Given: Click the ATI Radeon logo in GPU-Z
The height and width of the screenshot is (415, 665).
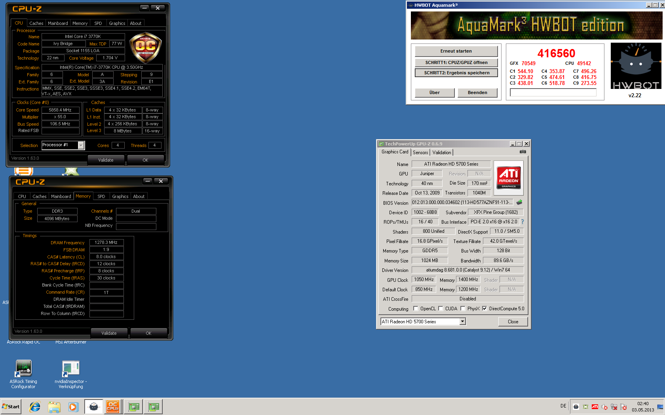Looking at the screenshot, I should (509, 178).
